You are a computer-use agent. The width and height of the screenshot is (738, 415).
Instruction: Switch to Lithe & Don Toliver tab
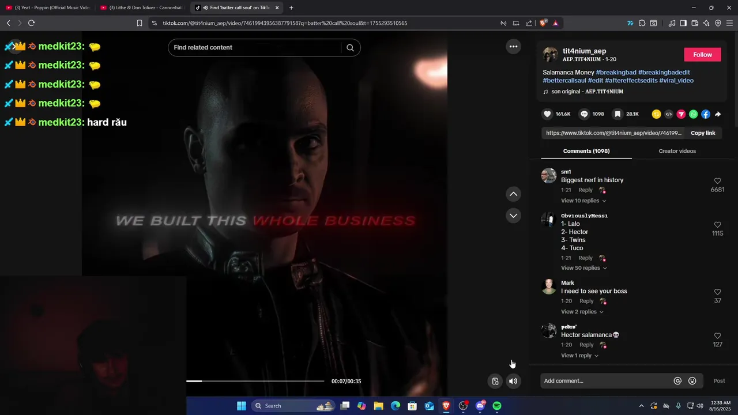(142, 7)
